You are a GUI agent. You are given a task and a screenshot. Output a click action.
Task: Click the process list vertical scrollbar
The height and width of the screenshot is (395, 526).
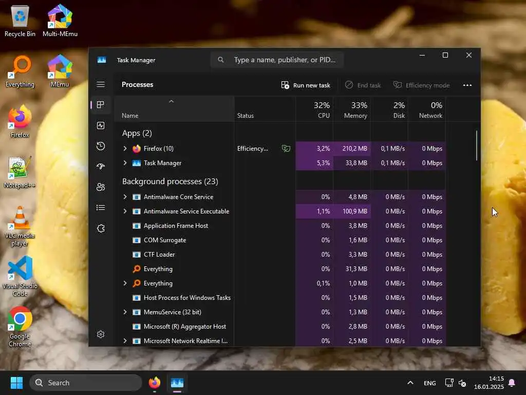coord(476,146)
